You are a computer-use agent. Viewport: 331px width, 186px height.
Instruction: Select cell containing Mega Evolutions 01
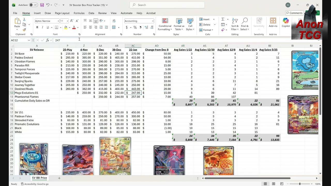pos(37,93)
